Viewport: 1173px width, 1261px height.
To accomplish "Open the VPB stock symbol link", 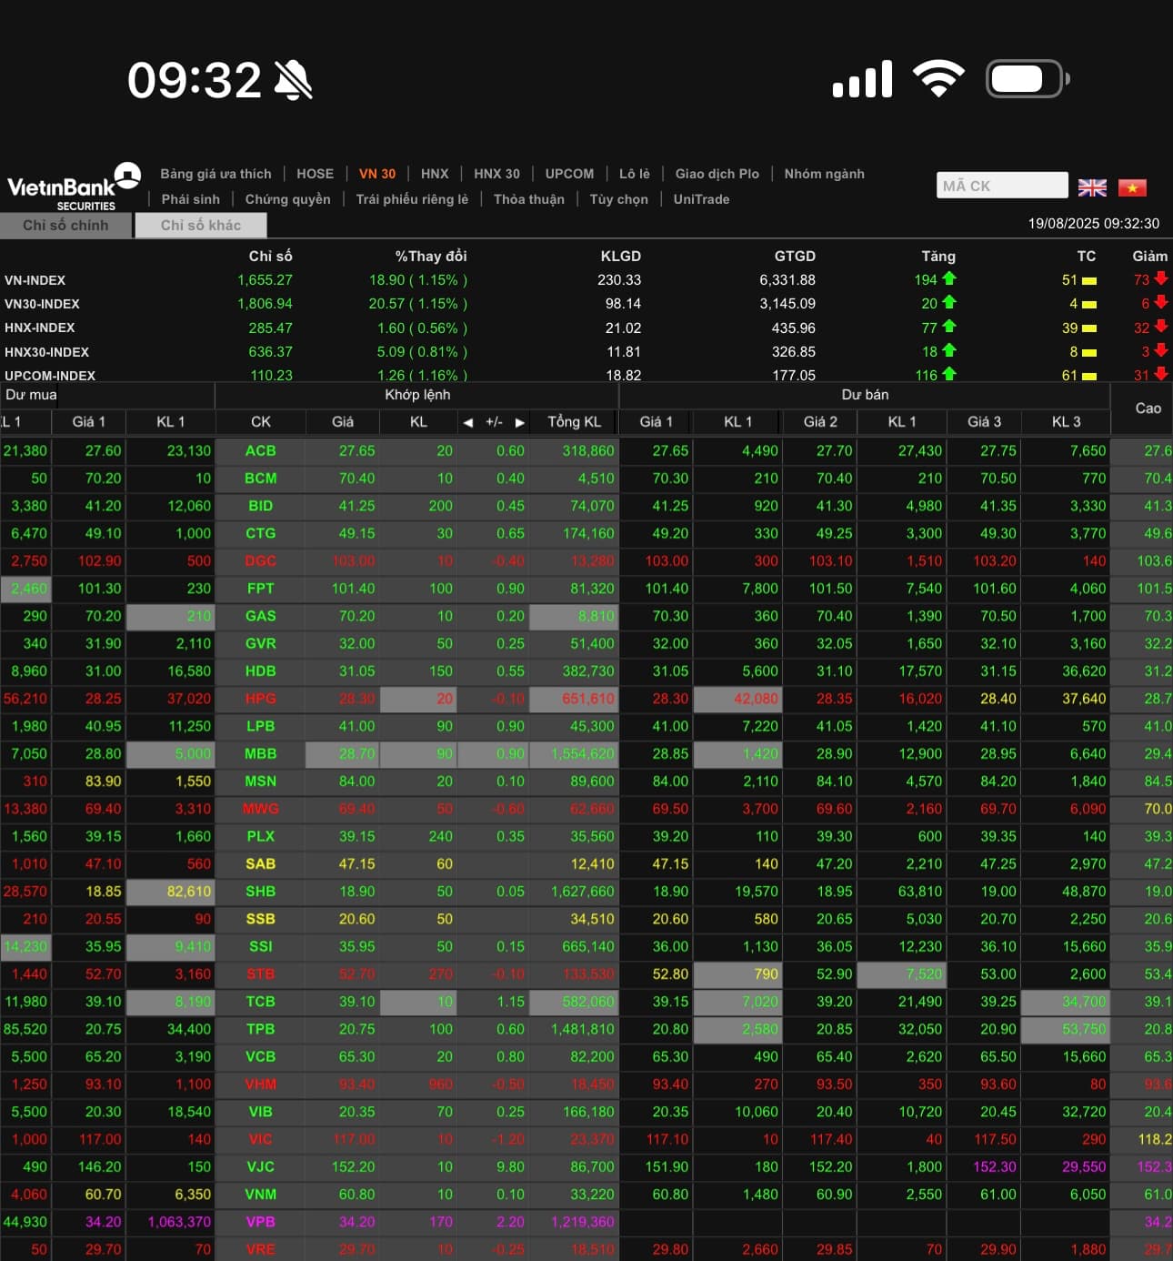I will (x=260, y=1222).
